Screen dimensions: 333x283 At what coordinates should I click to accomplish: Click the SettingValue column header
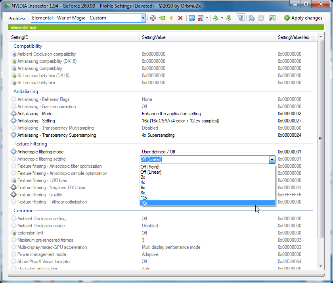click(x=154, y=37)
